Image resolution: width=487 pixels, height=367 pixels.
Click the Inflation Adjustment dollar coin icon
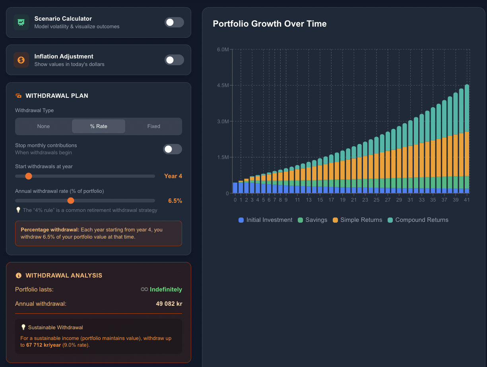point(21,60)
